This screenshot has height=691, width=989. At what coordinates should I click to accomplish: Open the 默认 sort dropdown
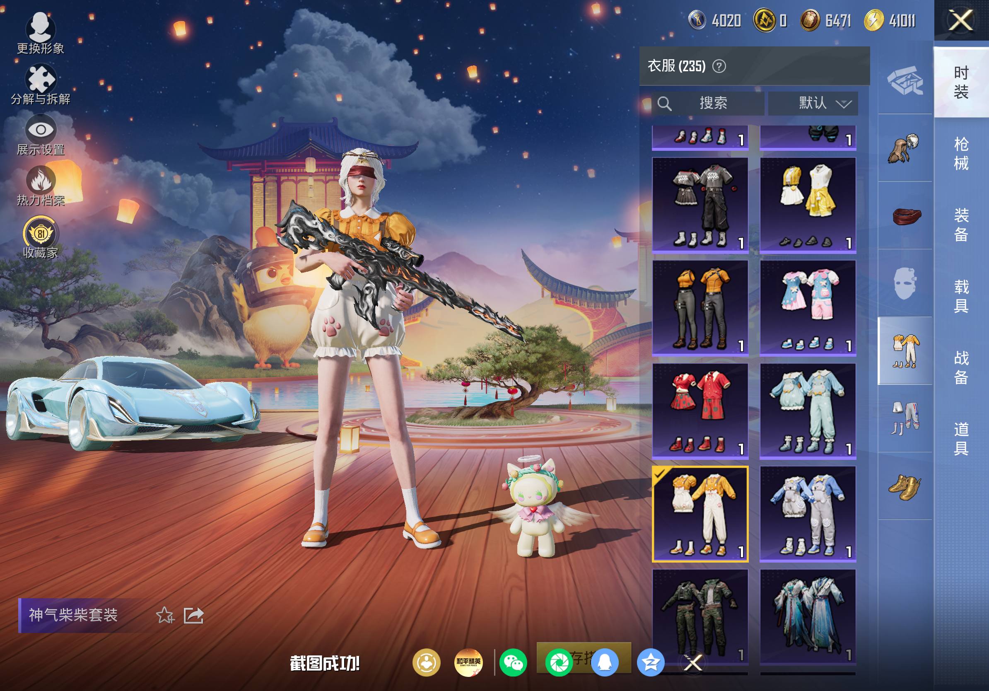[x=813, y=104]
